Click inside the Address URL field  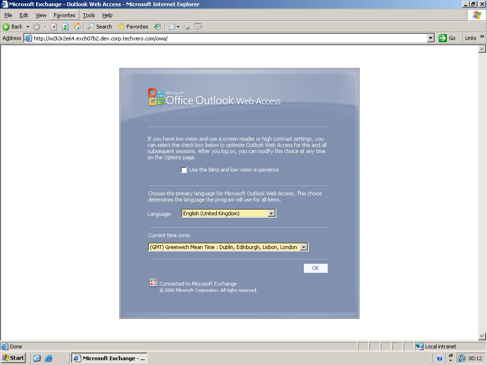click(x=228, y=38)
